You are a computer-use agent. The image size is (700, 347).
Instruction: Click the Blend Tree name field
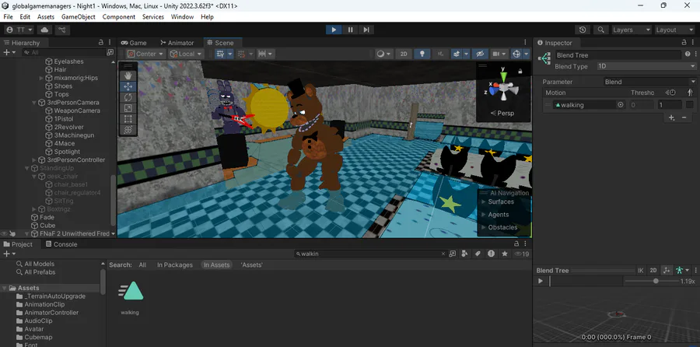click(x=618, y=55)
